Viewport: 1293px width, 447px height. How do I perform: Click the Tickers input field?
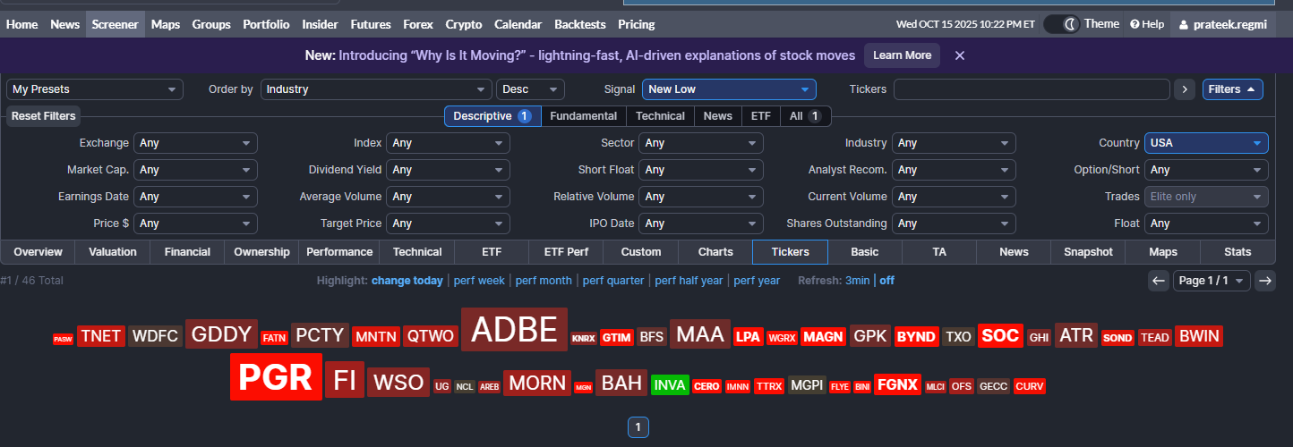1032,89
